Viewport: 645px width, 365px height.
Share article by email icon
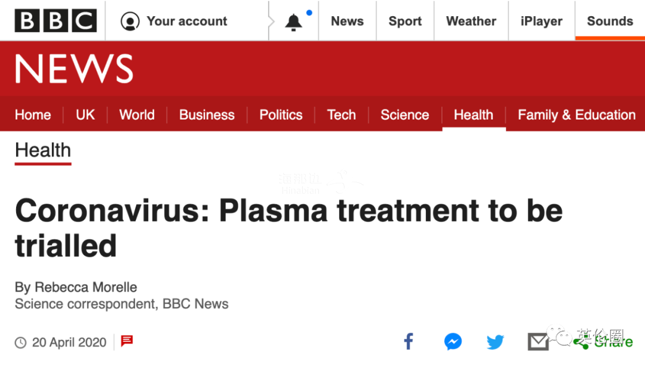[x=538, y=342]
